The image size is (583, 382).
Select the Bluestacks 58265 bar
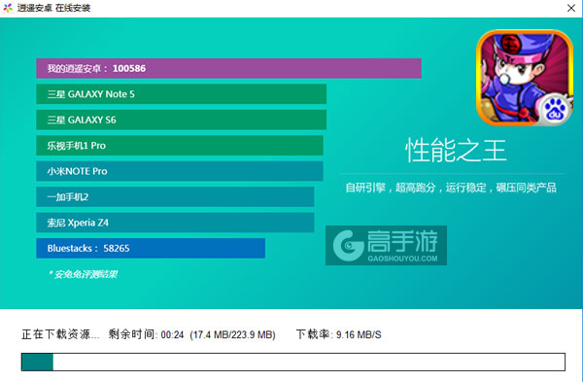coord(151,248)
